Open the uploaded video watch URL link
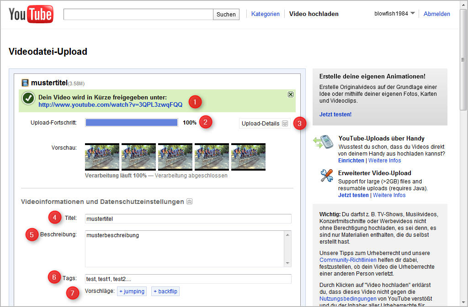The width and height of the screenshot is (468, 307). (x=110, y=104)
